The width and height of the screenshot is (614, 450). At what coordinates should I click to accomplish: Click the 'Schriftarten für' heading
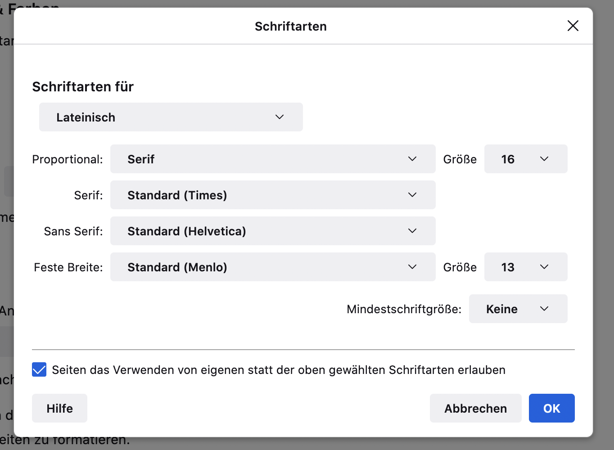83,86
